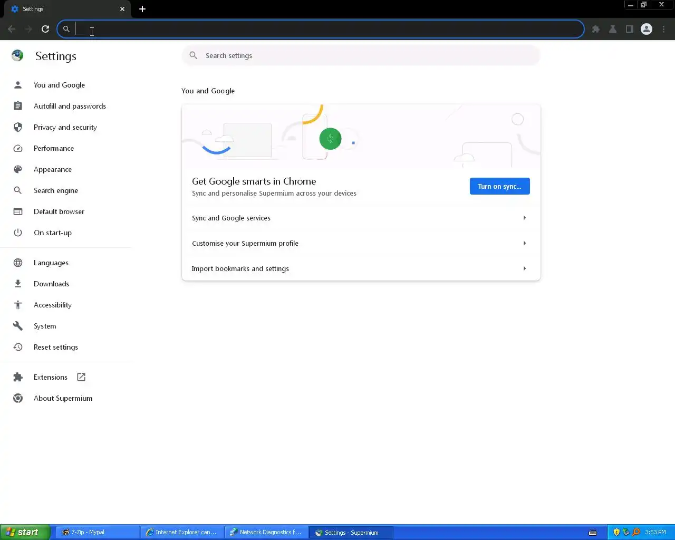Viewport: 675px width, 540px height.
Task: Switch to Network Diagnostics taskbar window
Action: 267,532
